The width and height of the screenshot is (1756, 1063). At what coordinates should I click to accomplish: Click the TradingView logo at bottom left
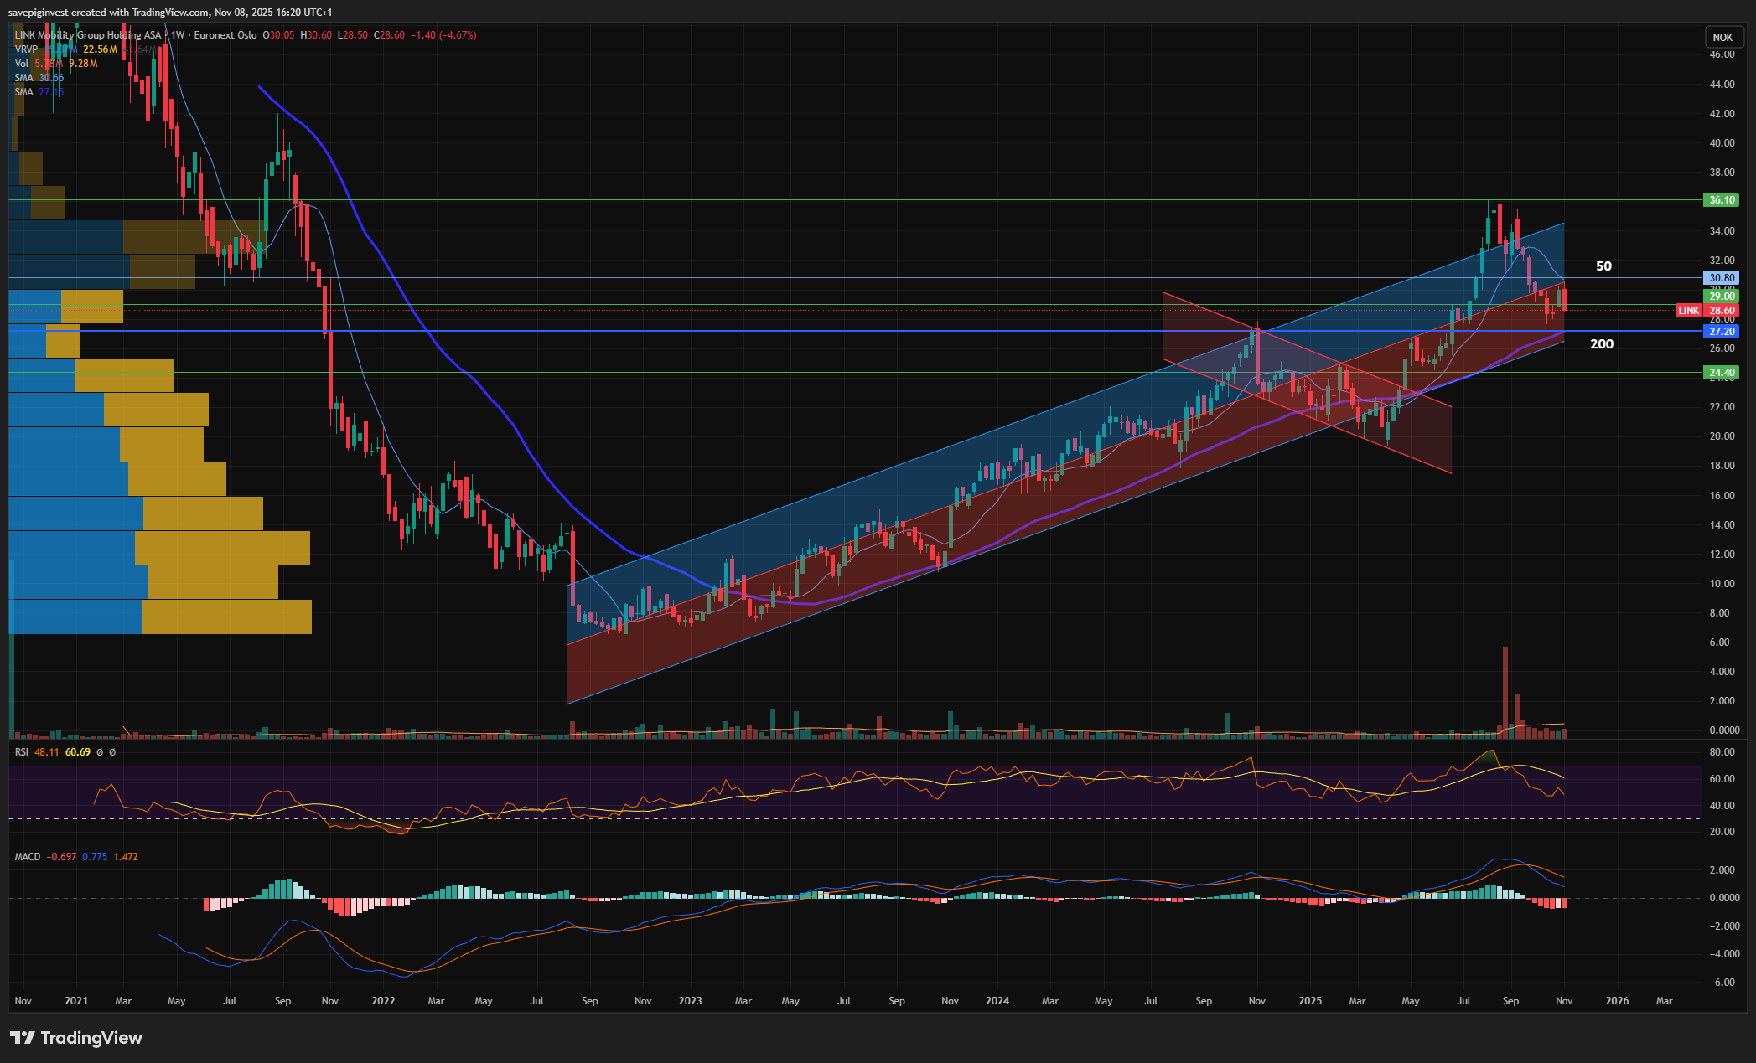pos(76,1038)
